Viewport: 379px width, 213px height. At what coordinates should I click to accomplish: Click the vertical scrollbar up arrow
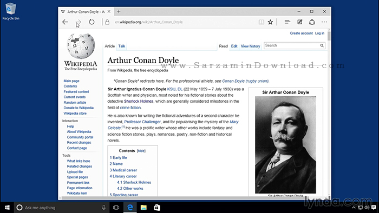coord(329,29)
